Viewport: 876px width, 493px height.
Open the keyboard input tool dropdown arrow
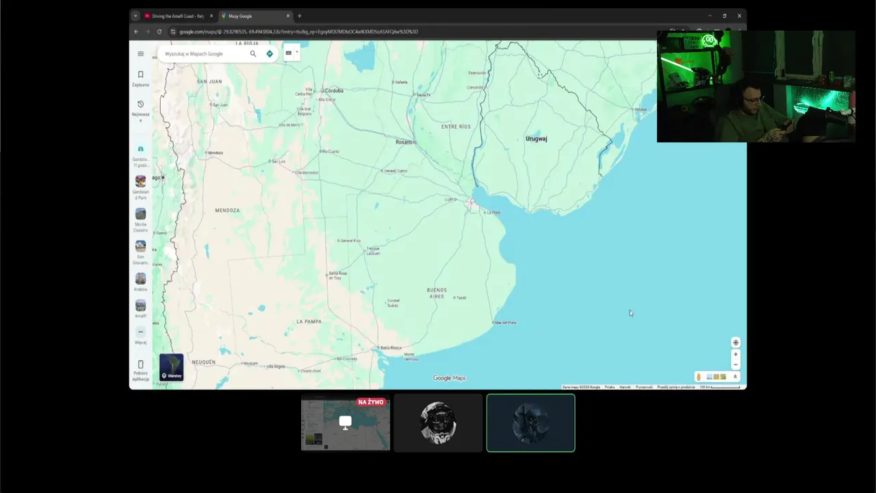coord(296,53)
